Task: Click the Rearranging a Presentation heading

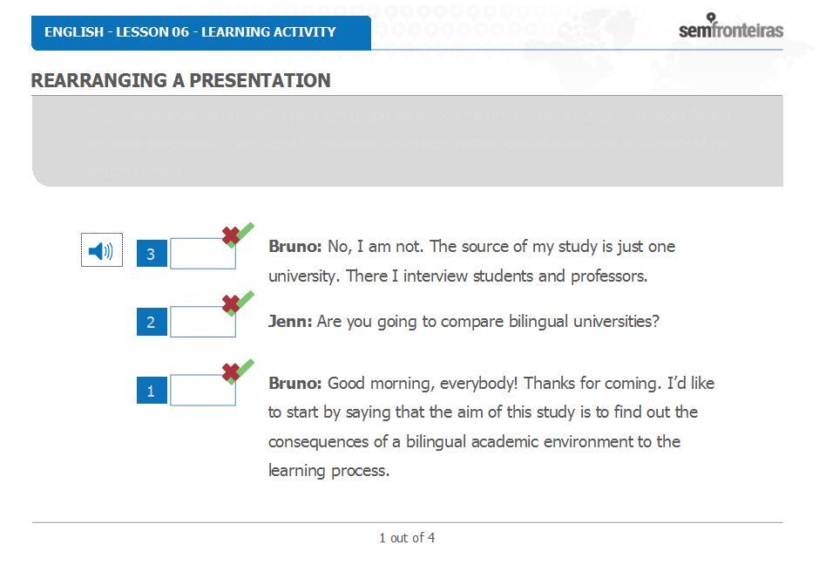Action: [180, 80]
